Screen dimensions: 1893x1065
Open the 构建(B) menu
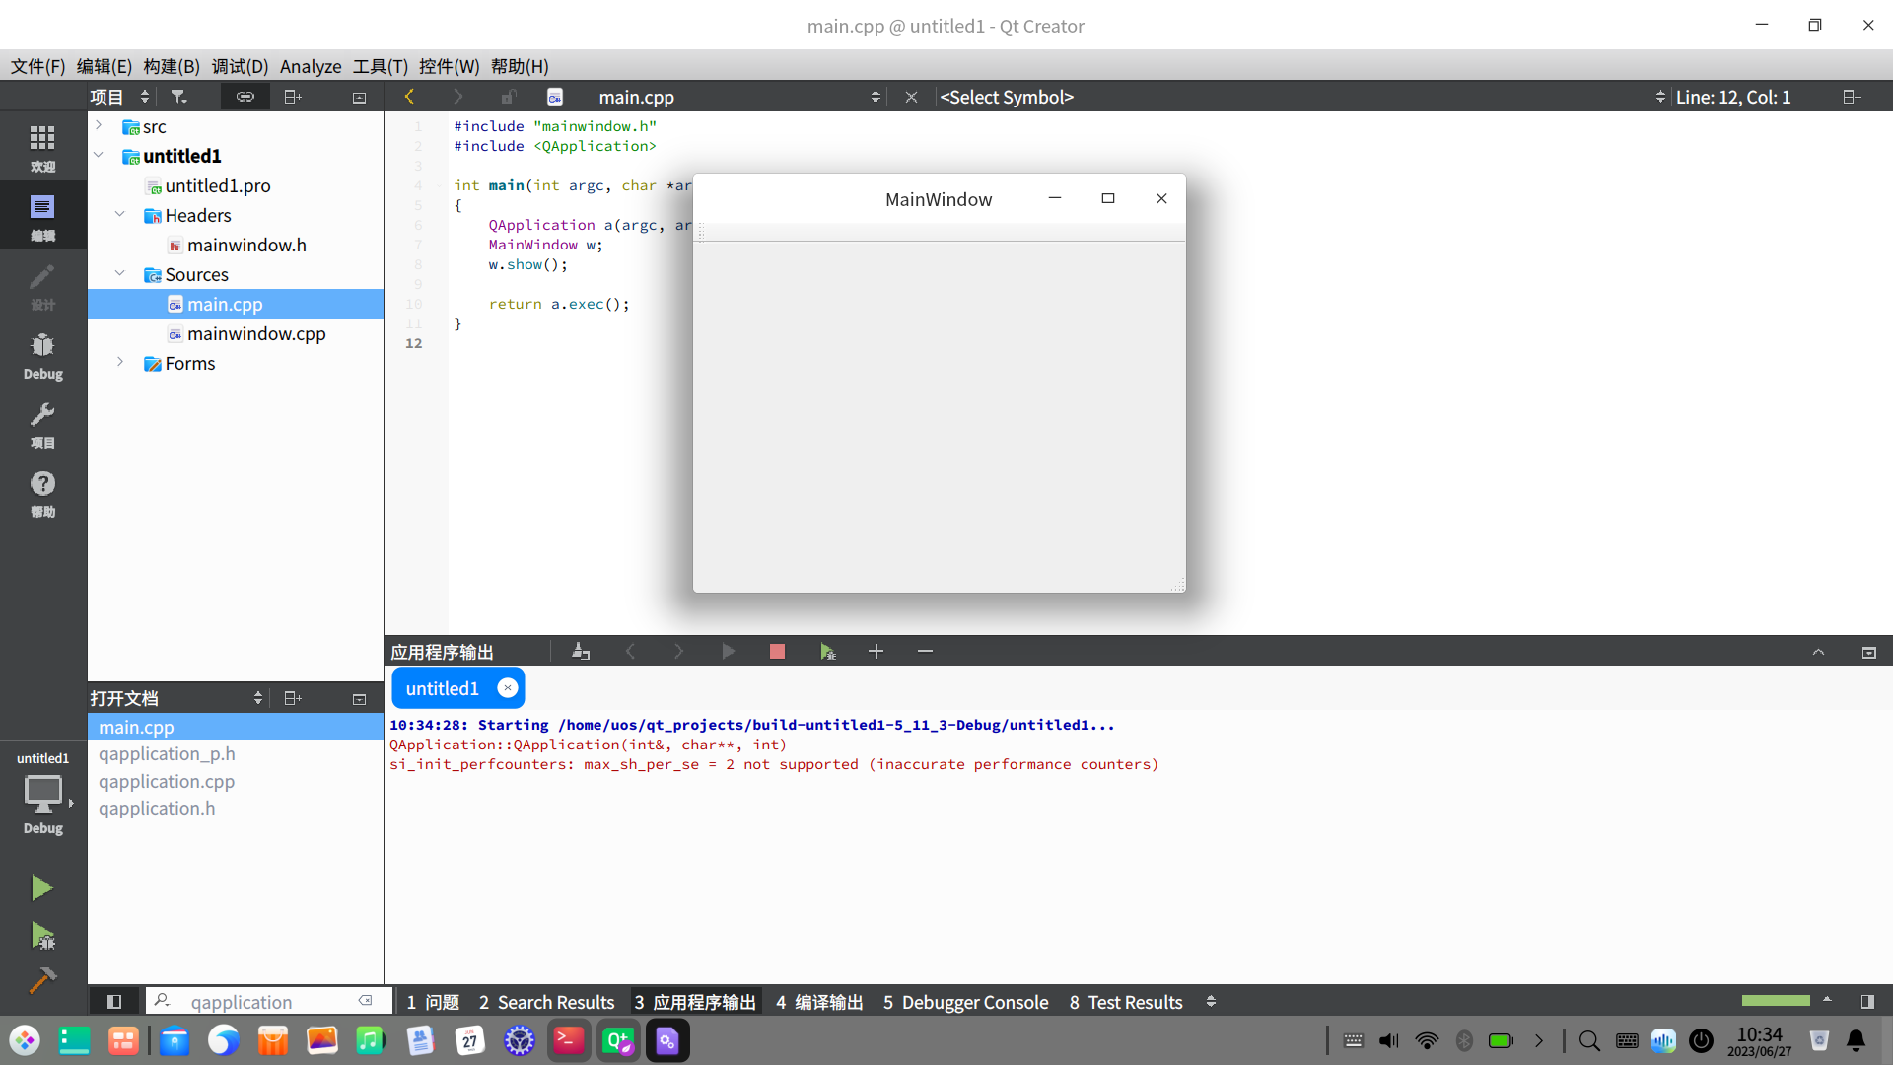coord(171,66)
